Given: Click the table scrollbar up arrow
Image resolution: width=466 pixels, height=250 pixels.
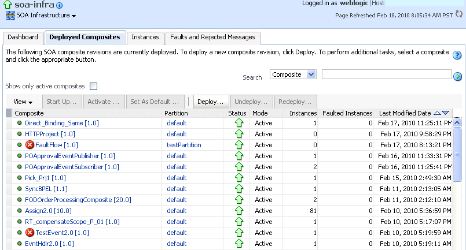Looking at the screenshot, I should pyautogui.click(x=457, y=122).
